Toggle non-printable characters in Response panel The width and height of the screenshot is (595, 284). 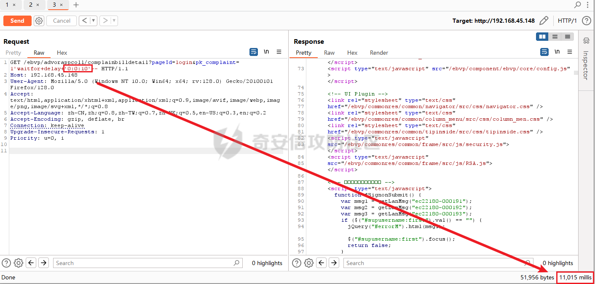[x=557, y=52]
